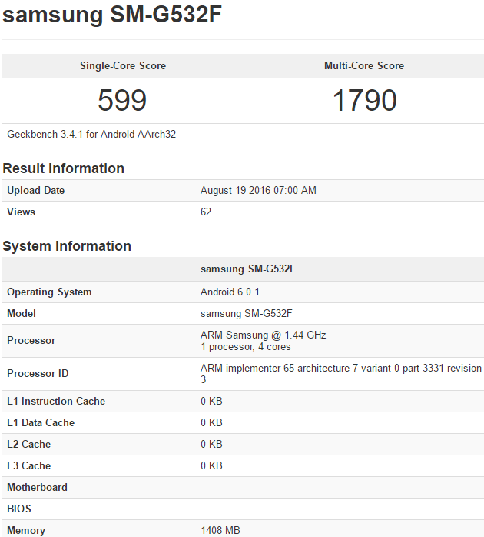Click the multi-core score value 1790
484x537 pixels.
pyautogui.click(x=364, y=101)
